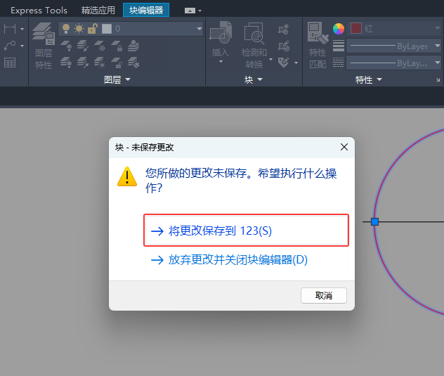Click the linetype icon
Viewport: 444px width, 376px height.
coord(339,63)
